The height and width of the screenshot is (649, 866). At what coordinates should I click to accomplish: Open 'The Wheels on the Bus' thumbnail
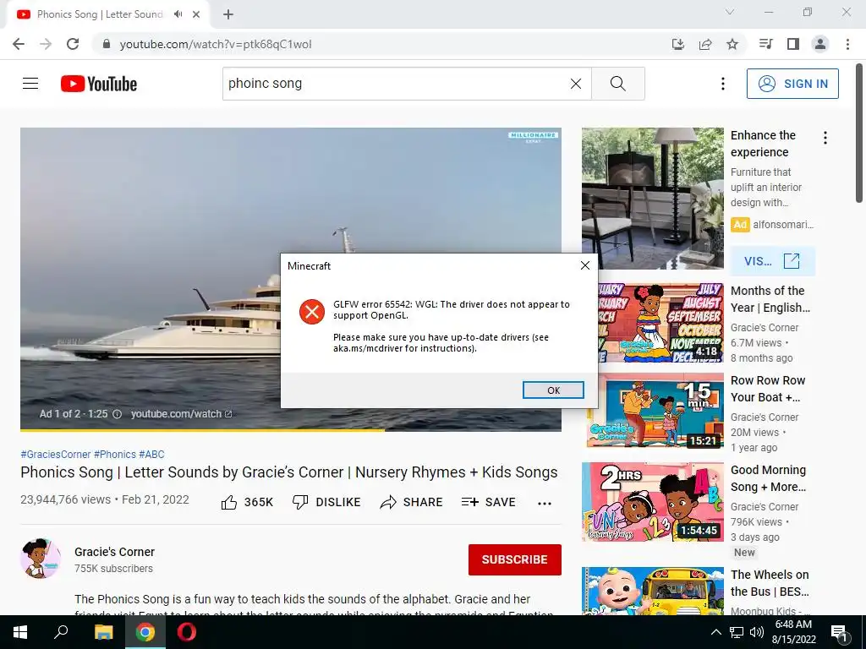[652, 591]
